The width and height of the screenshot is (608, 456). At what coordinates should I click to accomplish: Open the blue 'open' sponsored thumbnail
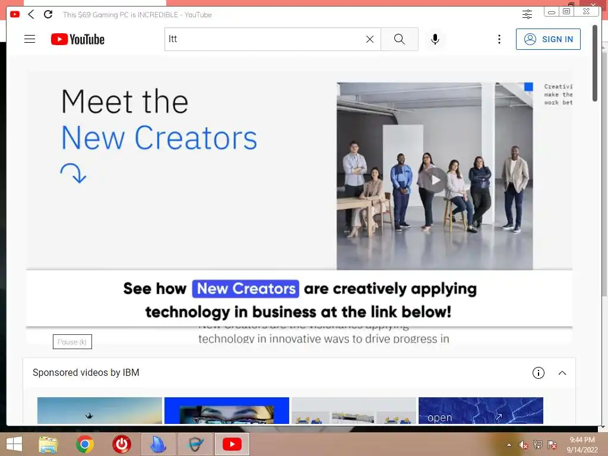tap(481, 410)
